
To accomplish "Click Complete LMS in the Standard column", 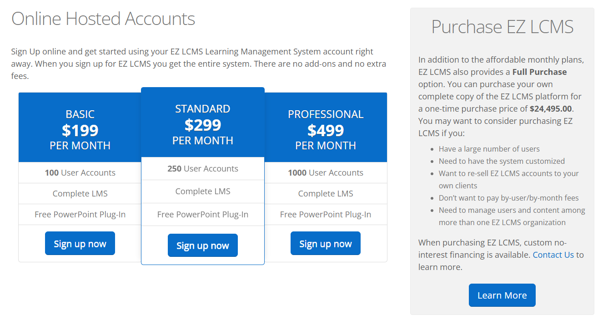I will pos(202,191).
